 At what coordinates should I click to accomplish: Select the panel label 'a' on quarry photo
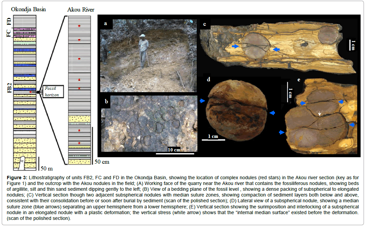point(106,23)
